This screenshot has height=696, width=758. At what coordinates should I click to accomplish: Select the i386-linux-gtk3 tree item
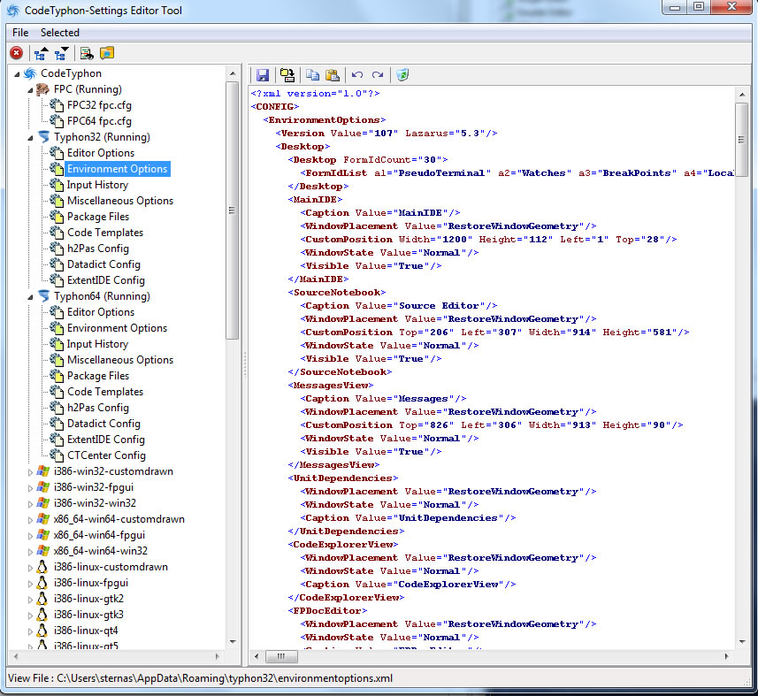pos(88,616)
